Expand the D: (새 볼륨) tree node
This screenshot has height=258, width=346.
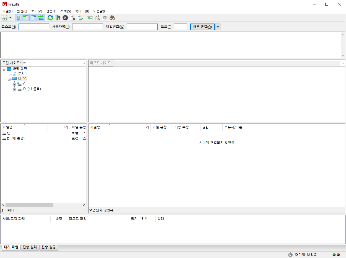click(15, 89)
